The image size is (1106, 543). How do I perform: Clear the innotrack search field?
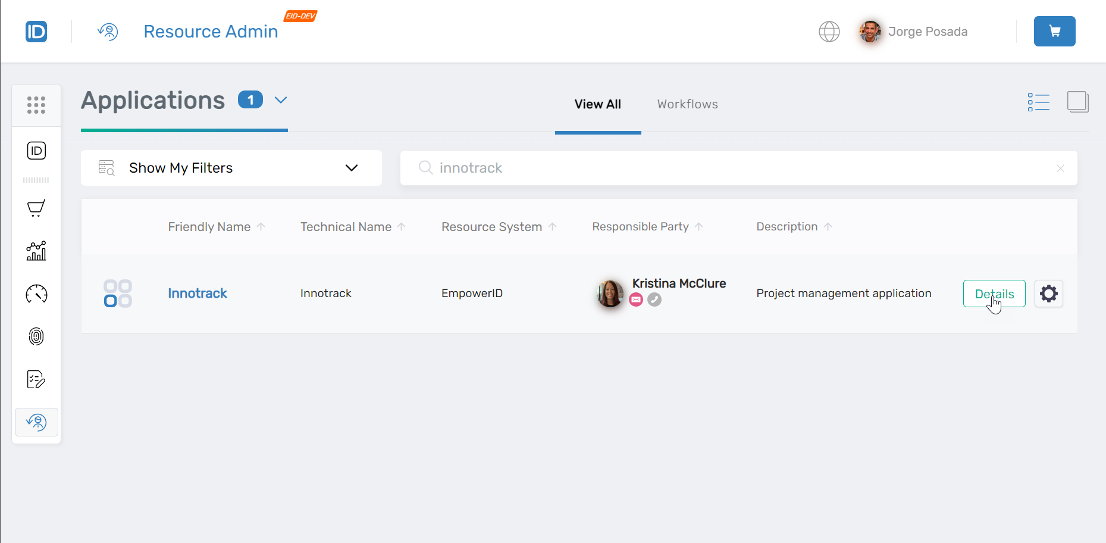pos(1060,168)
